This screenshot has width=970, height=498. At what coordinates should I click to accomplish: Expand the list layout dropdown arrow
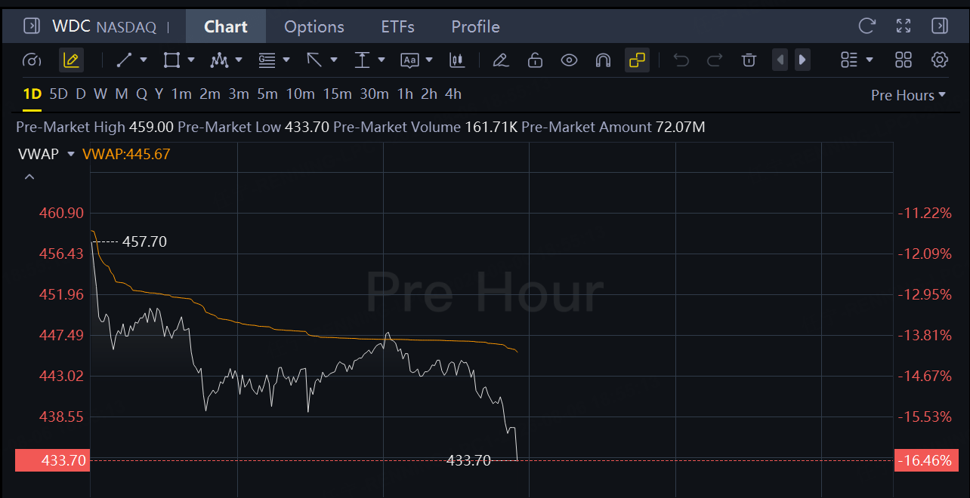870,60
